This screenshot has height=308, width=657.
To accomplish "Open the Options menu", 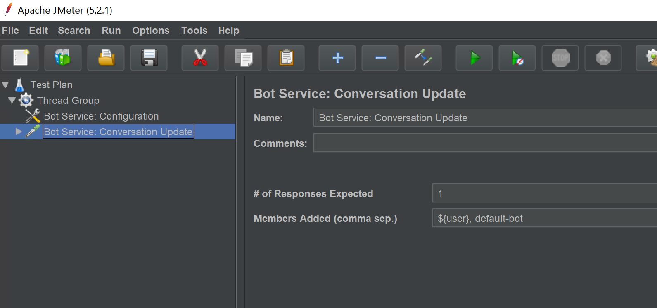I will point(151,31).
